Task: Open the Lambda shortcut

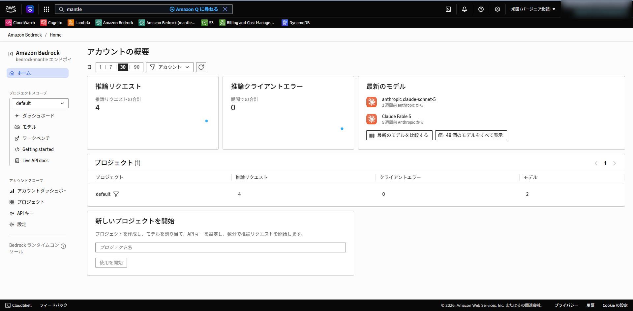Action: tap(79, 23)
